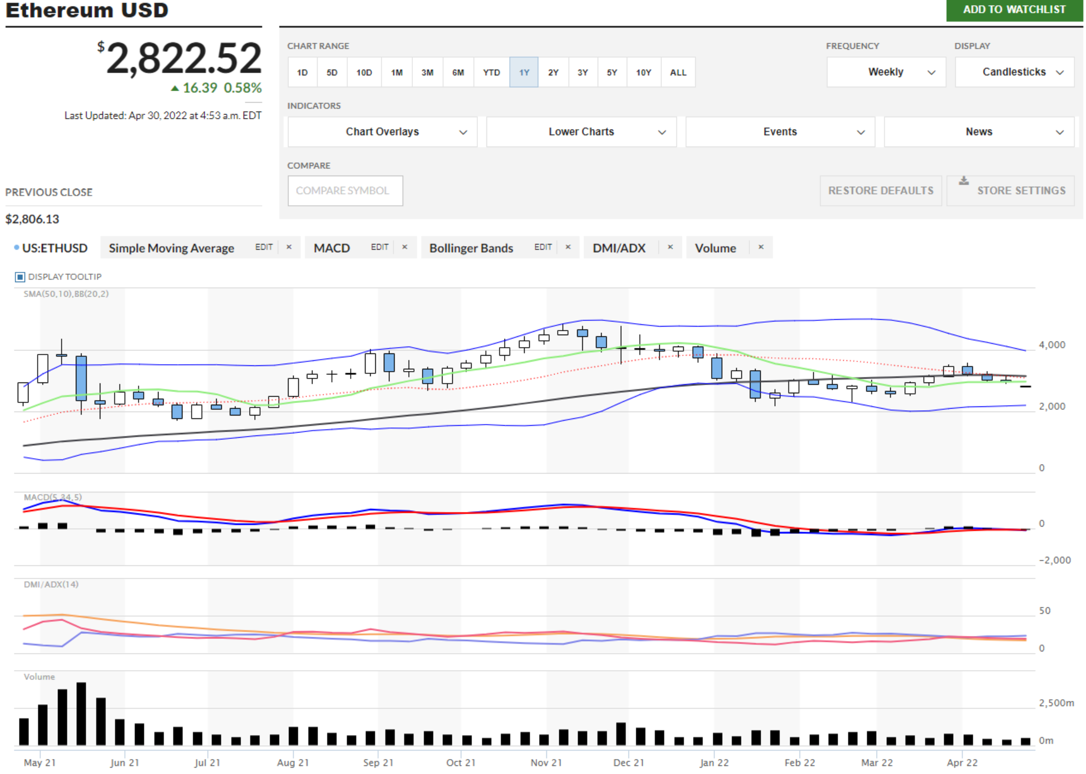The image size is (1086, 774).
Task: Click the Store Settings button
Action: tap(1011, 191)
